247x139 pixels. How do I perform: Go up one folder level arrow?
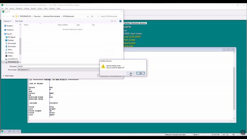tap(13, 16)
